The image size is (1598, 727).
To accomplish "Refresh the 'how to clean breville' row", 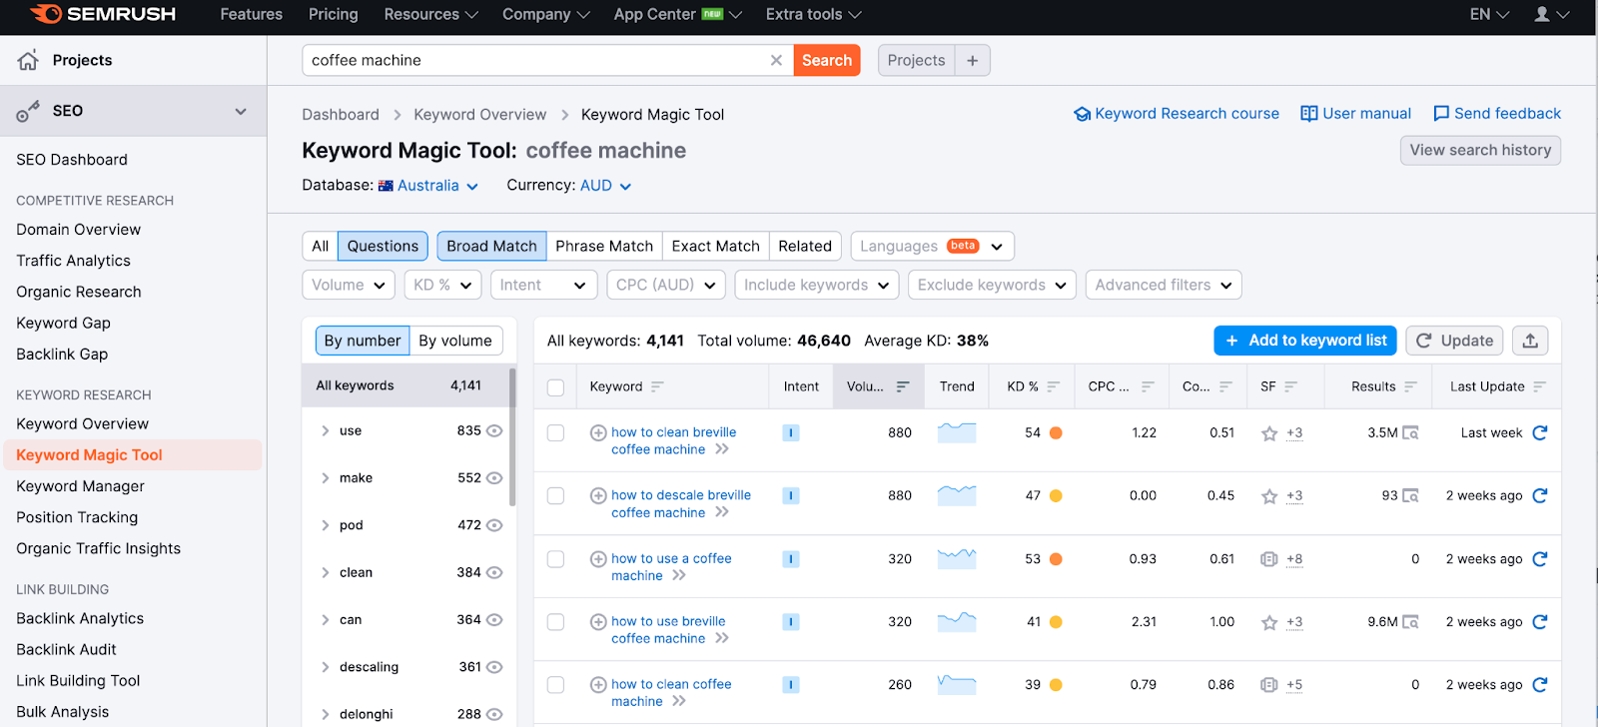I will pos(1540,432).
